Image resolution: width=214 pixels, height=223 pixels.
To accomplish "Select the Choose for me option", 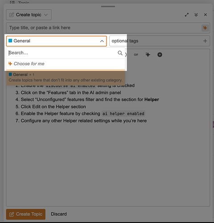I will pyautogui.click(x=66, y=64).
